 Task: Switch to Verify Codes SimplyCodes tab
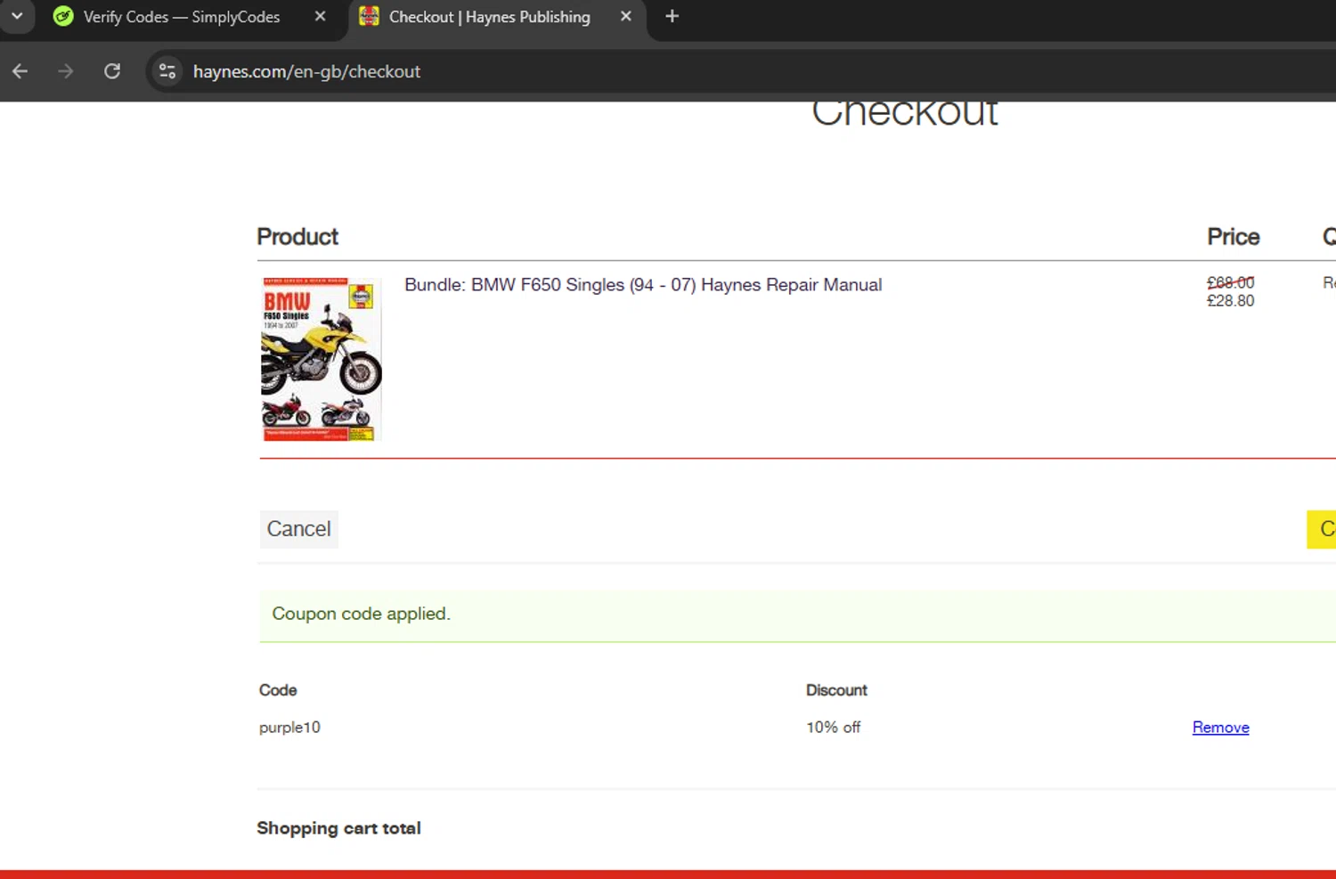[x=181, y=17]
